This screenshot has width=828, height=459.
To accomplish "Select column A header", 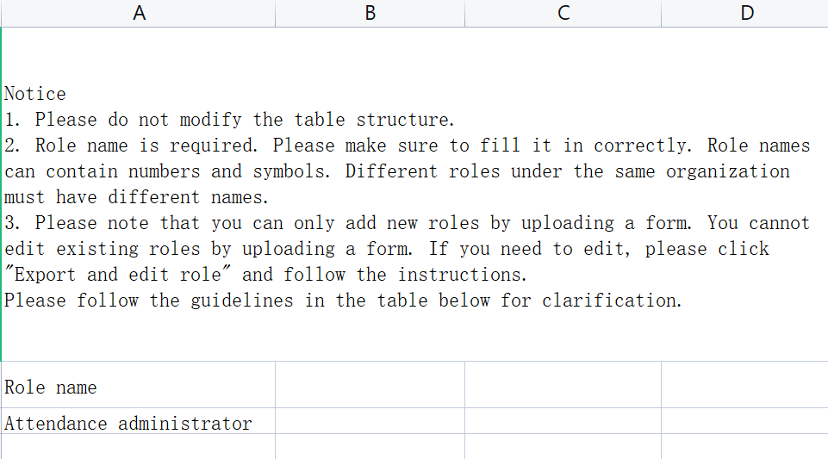I will tap(138, 13).
